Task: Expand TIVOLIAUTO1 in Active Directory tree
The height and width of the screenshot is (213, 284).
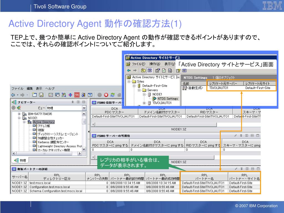Action: 144,103
